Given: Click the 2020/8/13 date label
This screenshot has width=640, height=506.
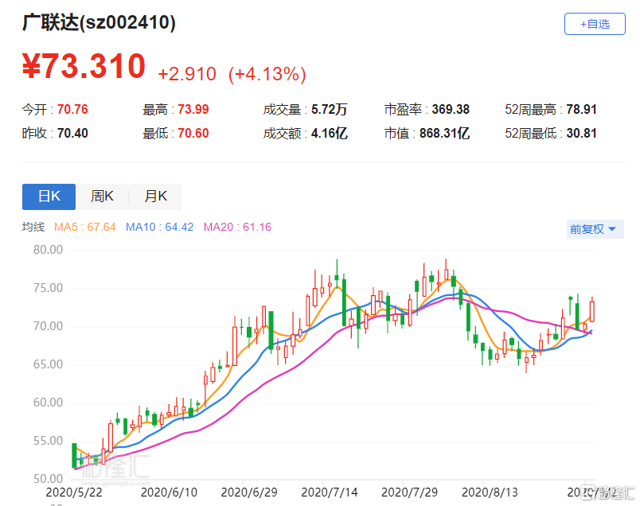Looking at the screenshot, I should [490, 492].
